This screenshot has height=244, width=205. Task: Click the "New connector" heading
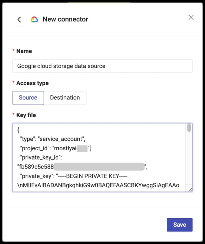coord(65,19)
